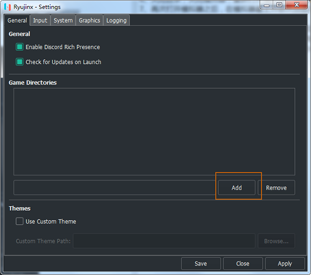
Task: Click the Add game directory button
Action: point(237,188)
